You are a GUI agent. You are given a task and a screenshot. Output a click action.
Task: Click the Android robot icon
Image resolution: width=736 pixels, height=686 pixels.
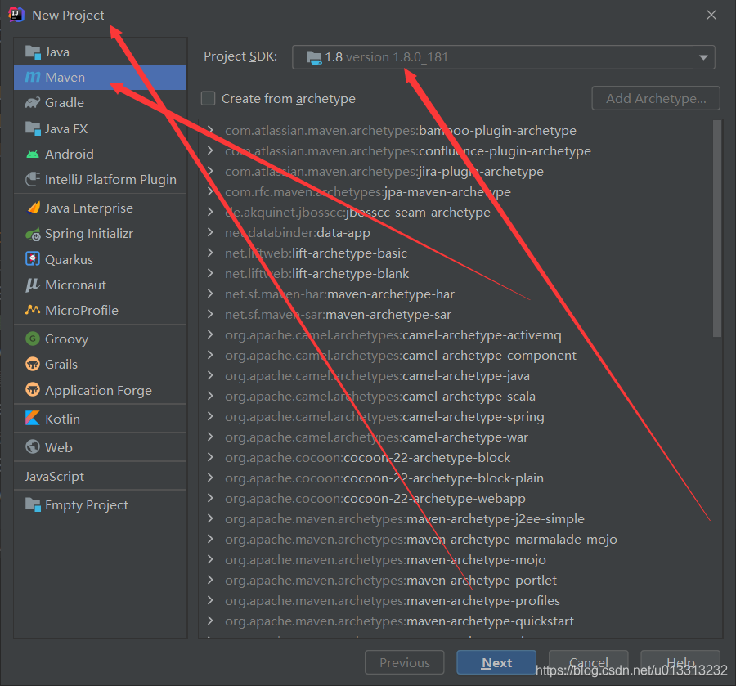tap(33, 154)
